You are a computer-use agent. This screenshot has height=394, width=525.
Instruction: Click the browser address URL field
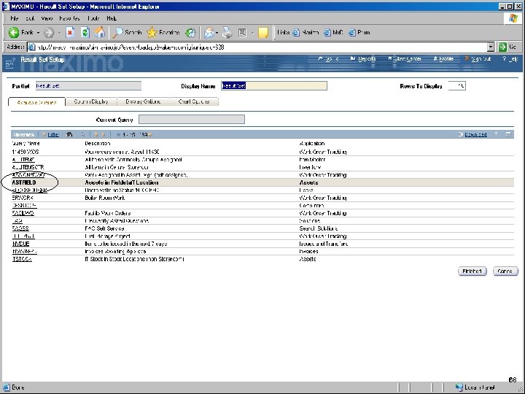pyautogui.click(x=257, y=47)
